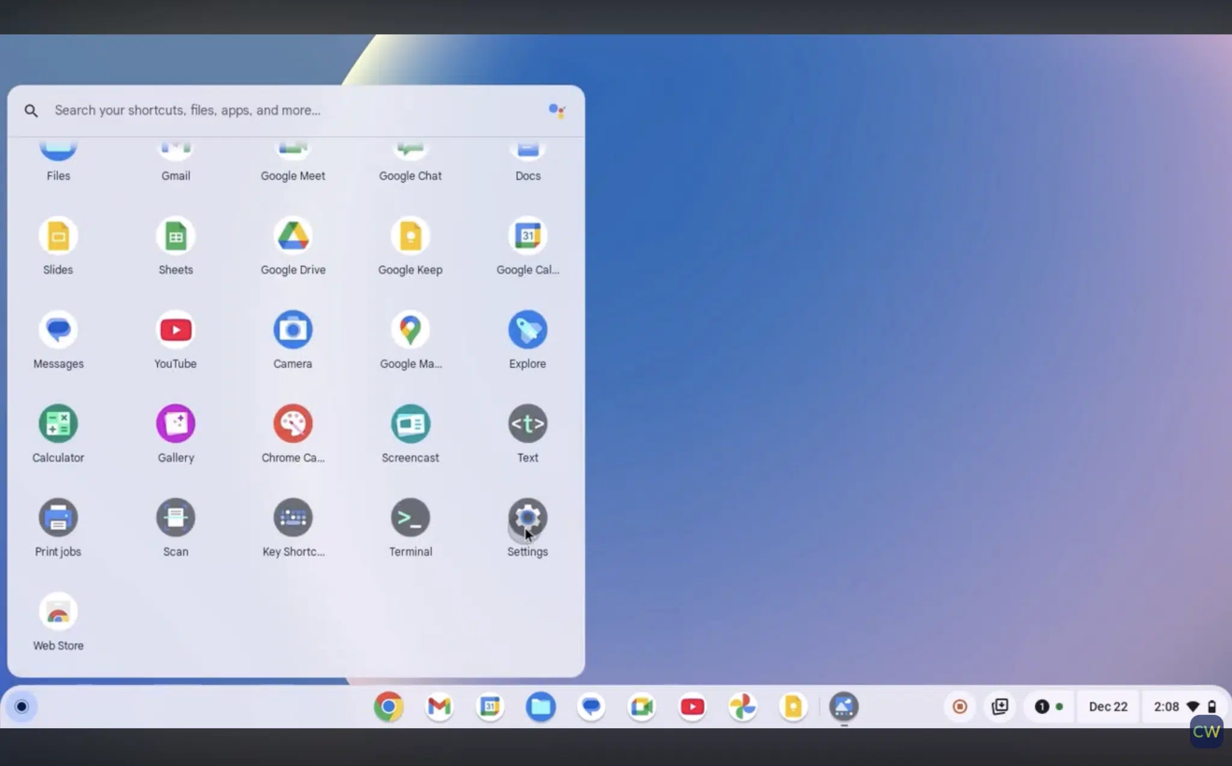Open the Gallery app
Screen dimensions: 1232x766
coord(176,434)
